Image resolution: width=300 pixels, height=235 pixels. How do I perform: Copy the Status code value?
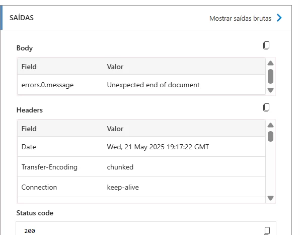coord(267,230)
